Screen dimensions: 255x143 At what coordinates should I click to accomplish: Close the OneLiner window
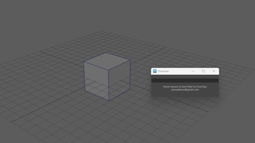tap(214, 71)
